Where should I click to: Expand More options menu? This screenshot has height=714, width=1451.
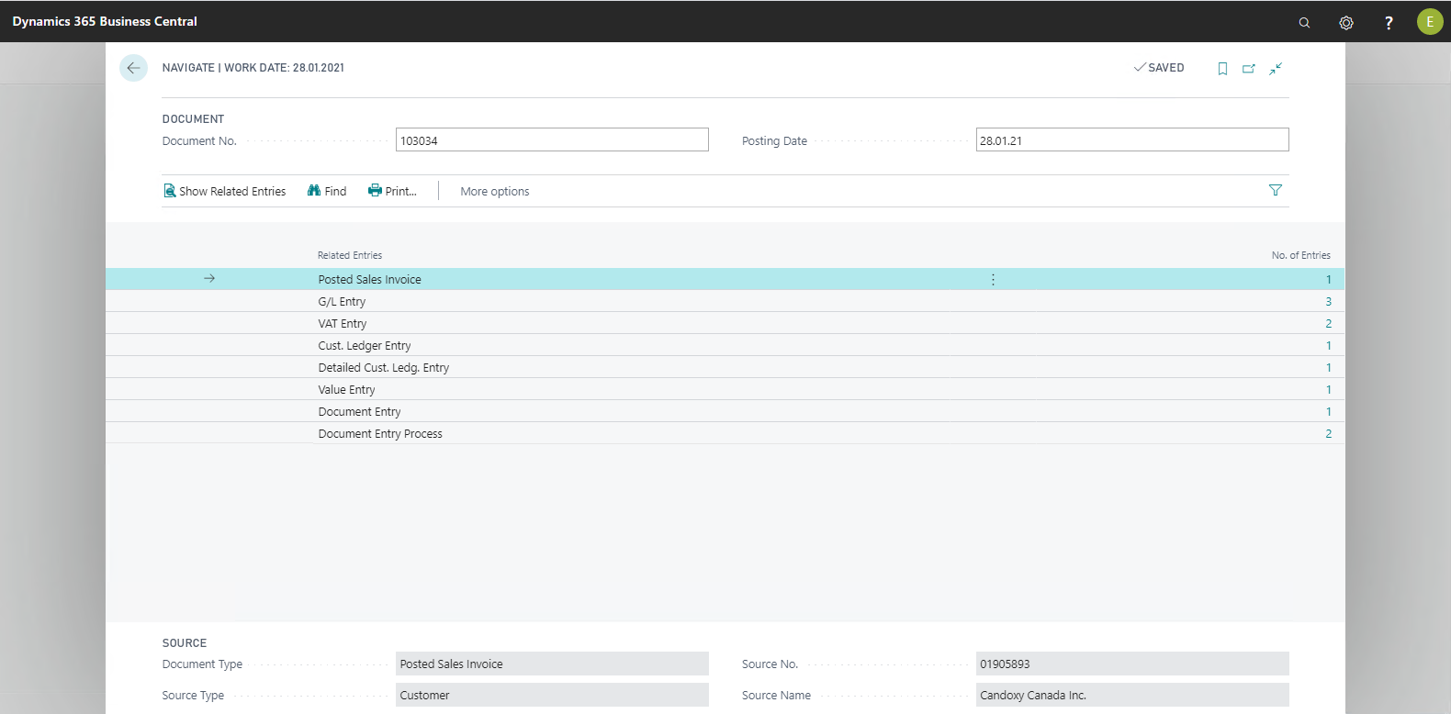[x=494, y=192]
